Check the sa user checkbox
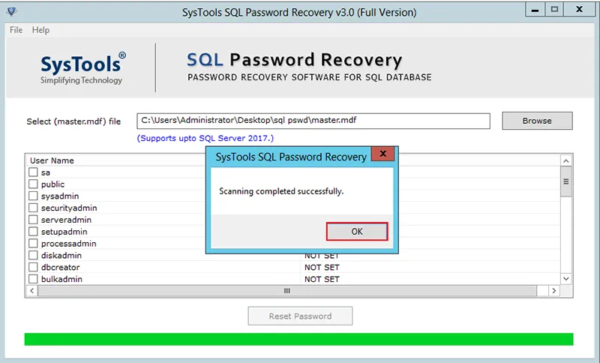600x363 pixels. (33, 172)
